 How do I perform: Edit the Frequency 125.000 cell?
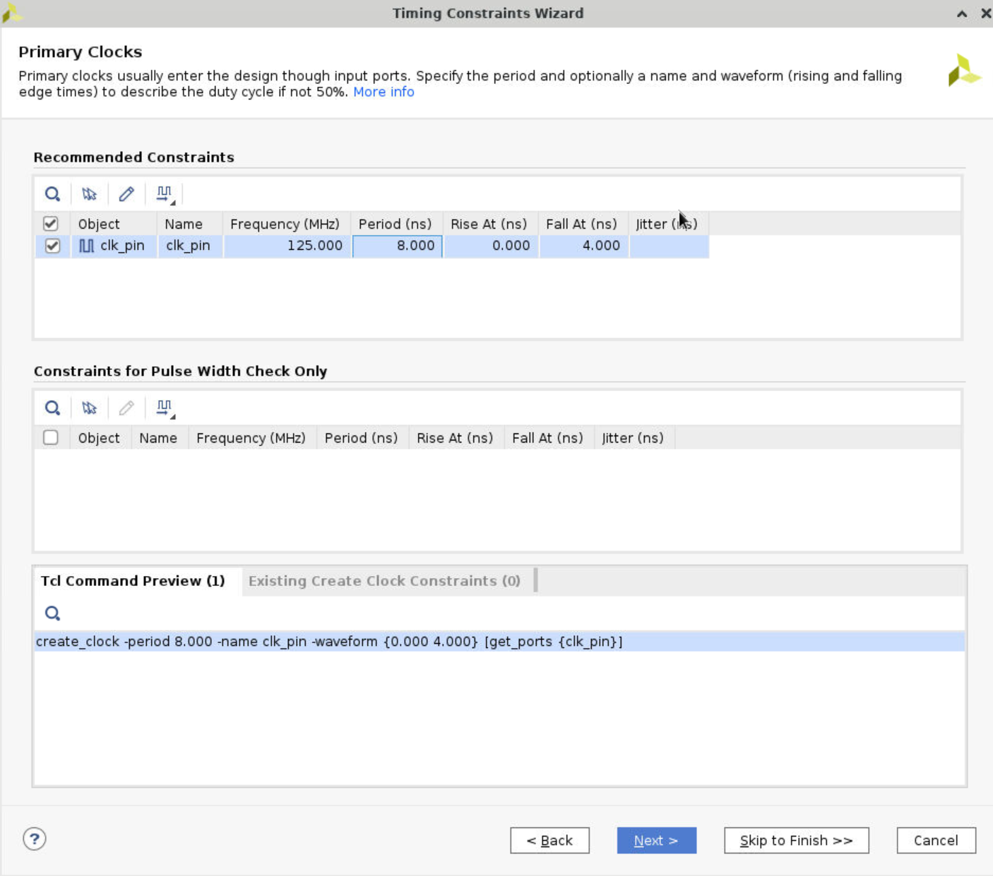[x=287, y=246]
